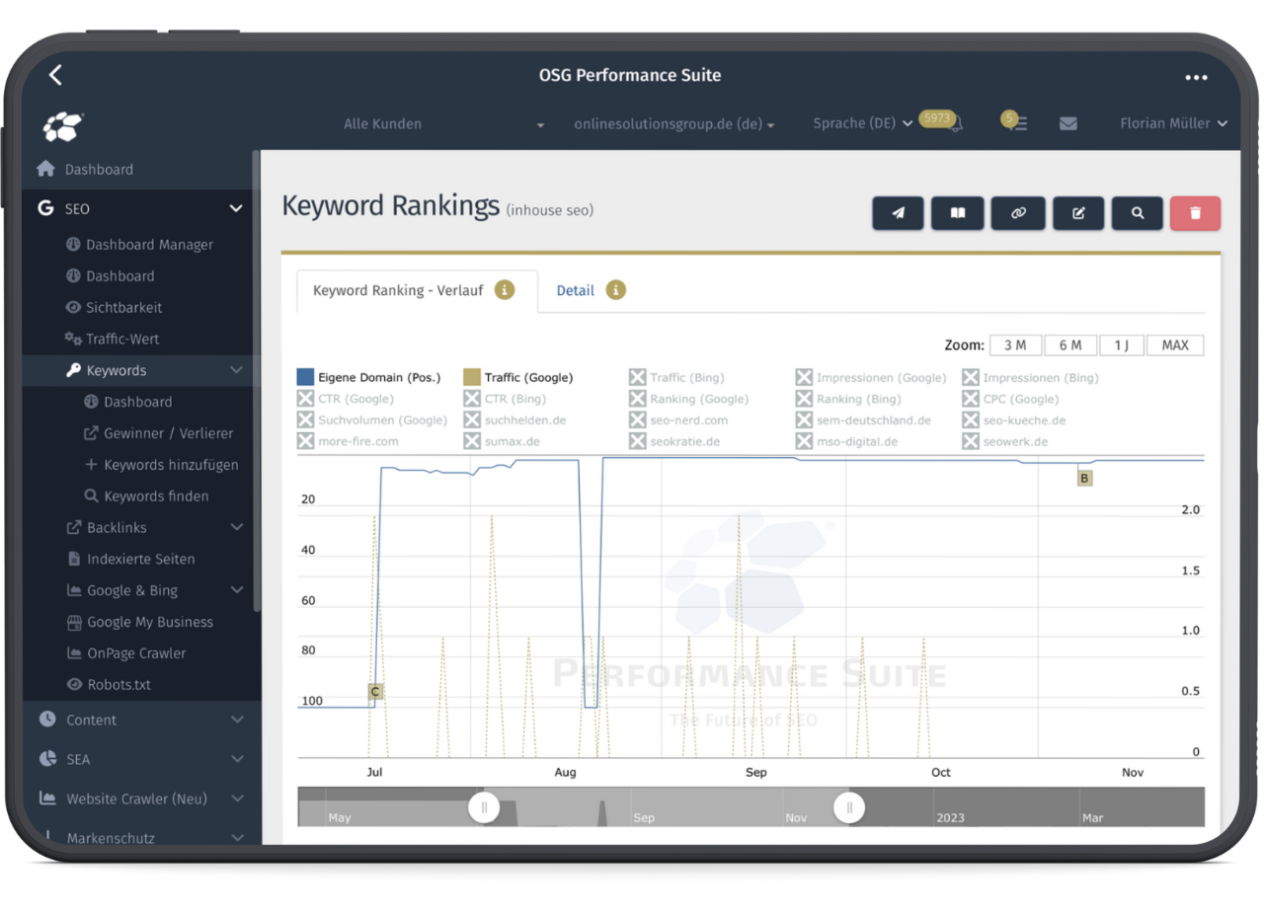Click the edit pencil button
This screenshot has width=1264, height=912.
1078,213
